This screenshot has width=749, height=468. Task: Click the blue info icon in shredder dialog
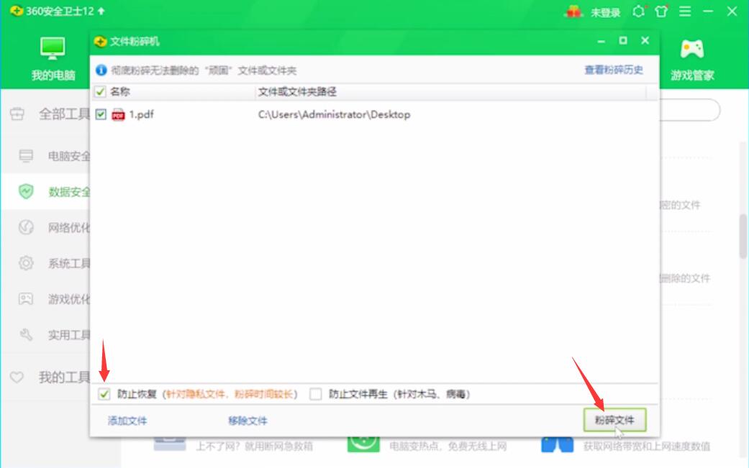101,70
